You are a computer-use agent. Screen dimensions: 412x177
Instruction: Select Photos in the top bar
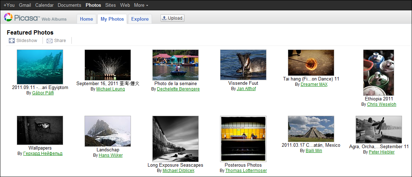93,5
